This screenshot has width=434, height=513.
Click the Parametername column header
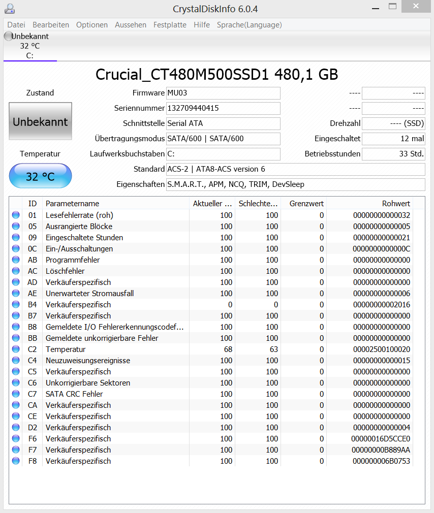coord(116,204)
